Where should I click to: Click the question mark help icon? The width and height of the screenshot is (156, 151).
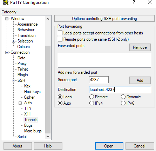pyautogui.click(x=134, y=2)
